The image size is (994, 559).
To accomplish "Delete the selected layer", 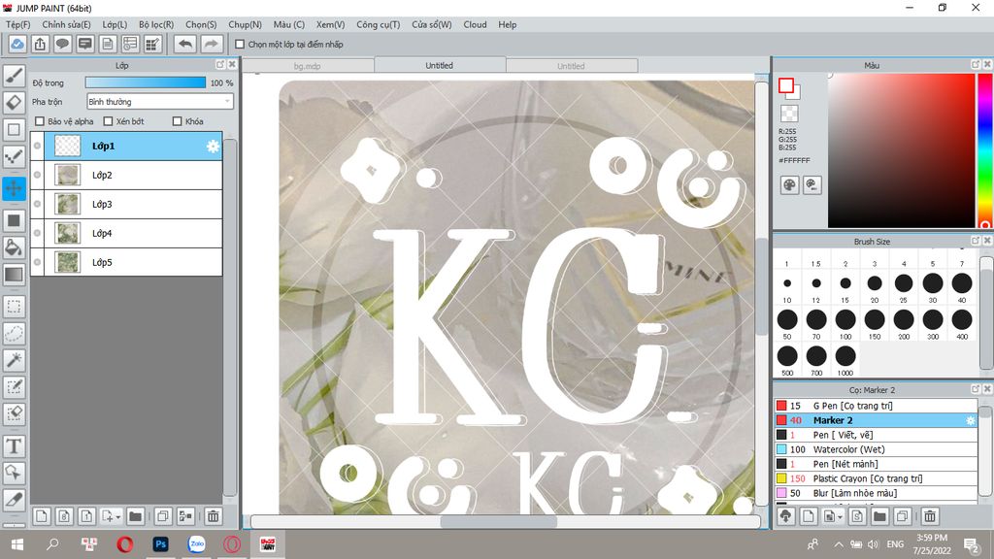I will point(214,516).
